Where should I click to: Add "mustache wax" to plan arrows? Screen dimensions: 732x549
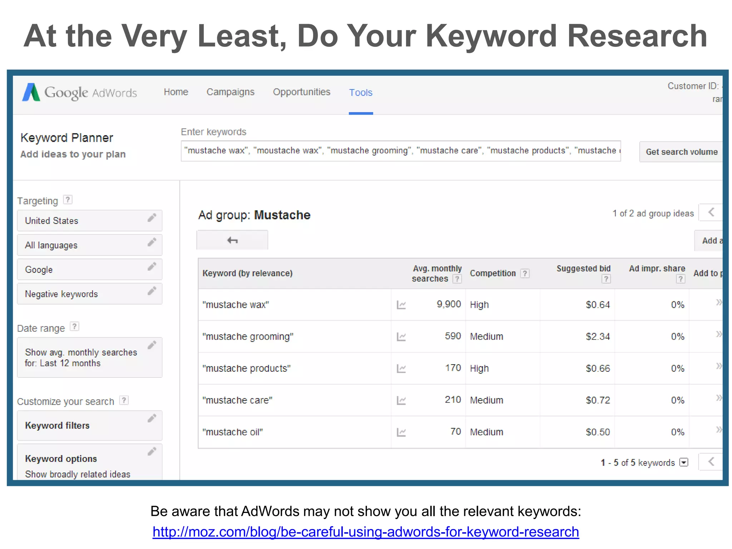[719, 302]
